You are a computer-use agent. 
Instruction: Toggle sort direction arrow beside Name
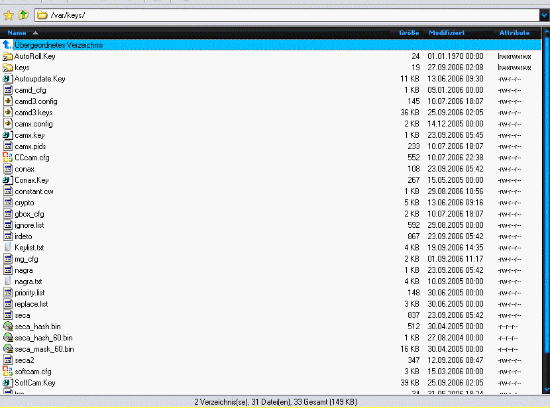pos(35,32)
